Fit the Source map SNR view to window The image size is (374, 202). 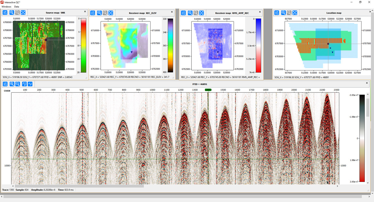[x=23, y=13]
